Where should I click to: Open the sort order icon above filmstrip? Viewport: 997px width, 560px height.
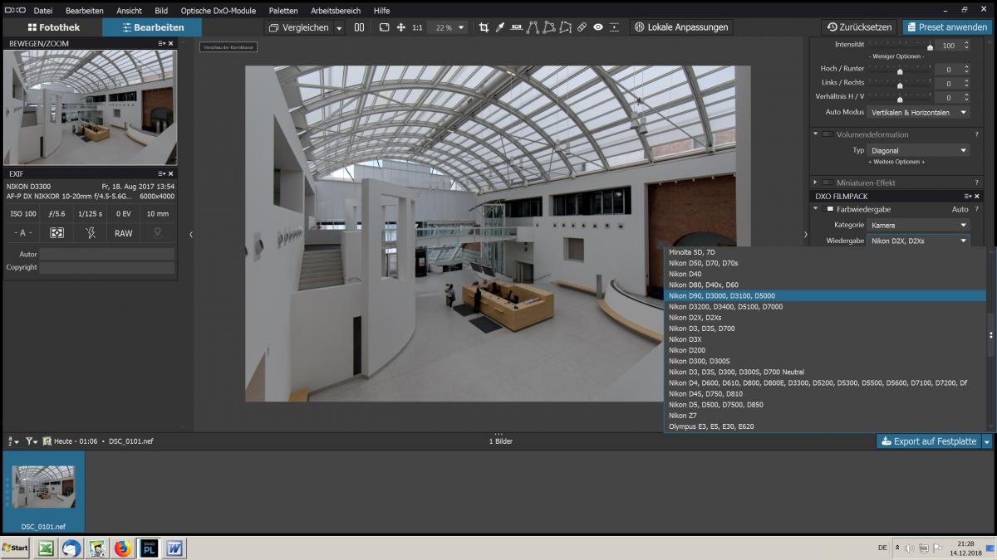click(x=12, y=441)
